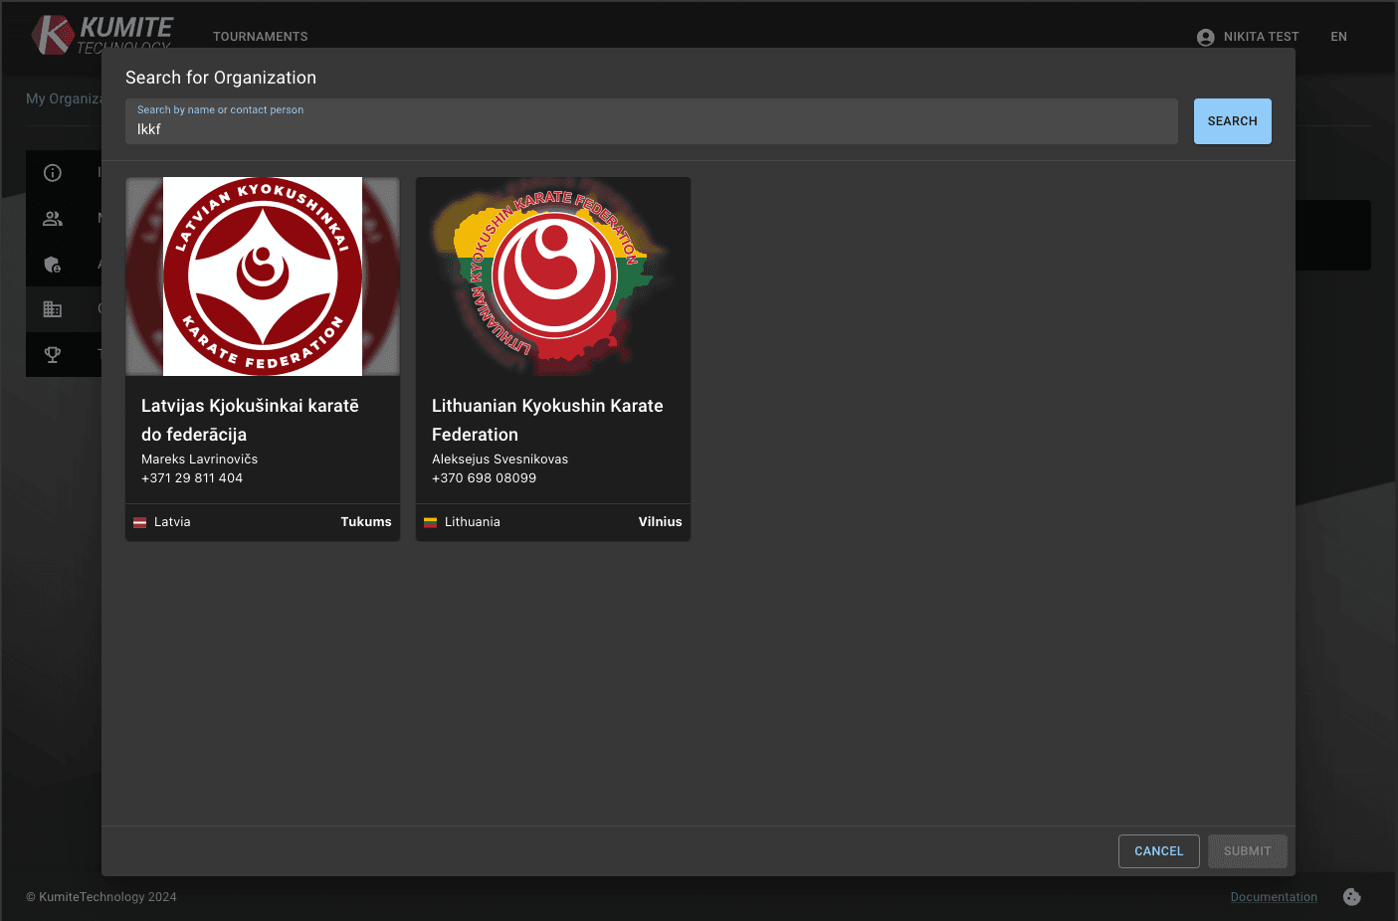Click the Kumite Technology logo
This screenshot has width=1398, height=921.
pyautogui.click(x=100, y=34)
